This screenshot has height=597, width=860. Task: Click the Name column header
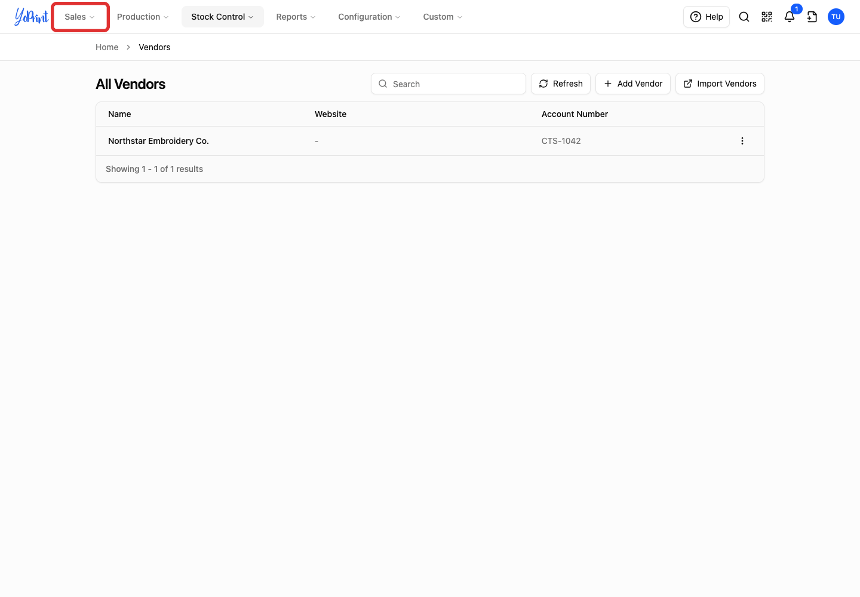(x=119, y=114)
